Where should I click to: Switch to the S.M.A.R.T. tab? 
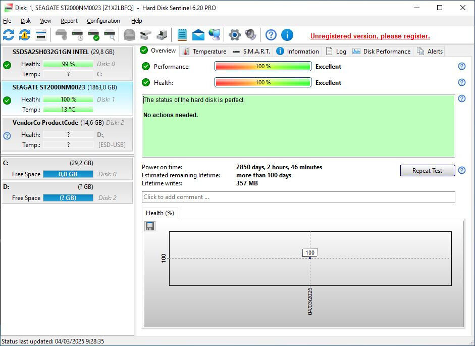pos(251,51)
